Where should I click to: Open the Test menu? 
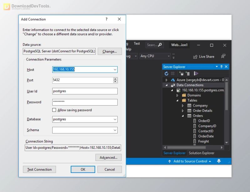click(x=137, y=44)
